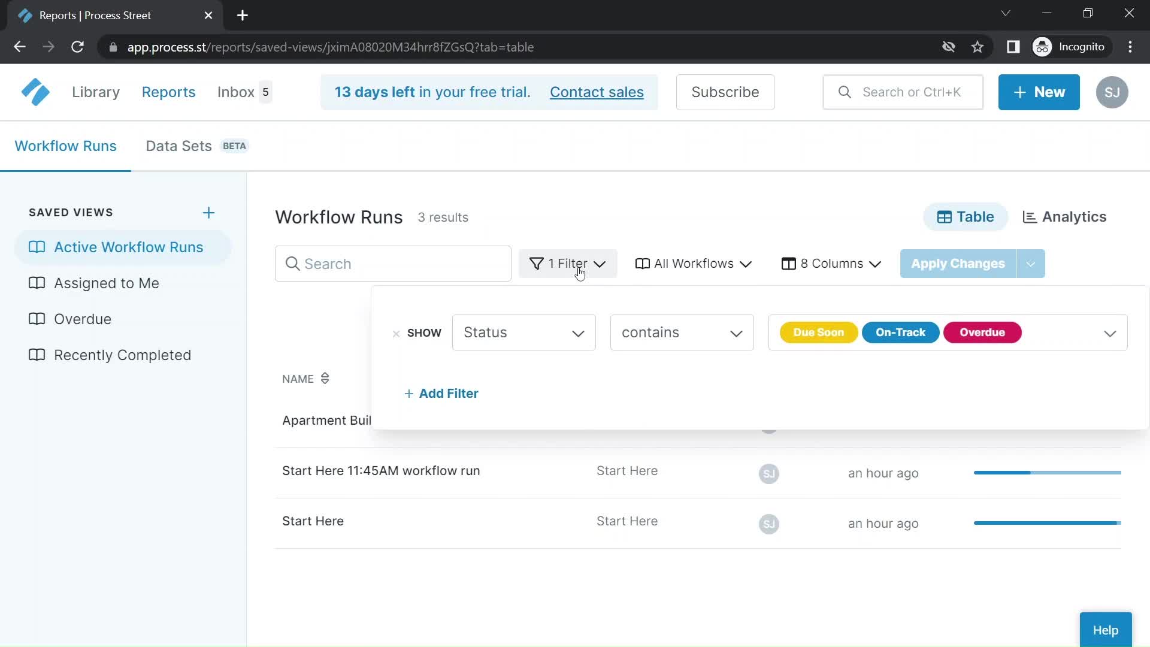Open the Help button

pyautogui.click(x=1105, y=630)
